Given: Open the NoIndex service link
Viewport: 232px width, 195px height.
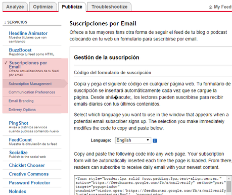Looking at the screenshot, I should 18,191.
